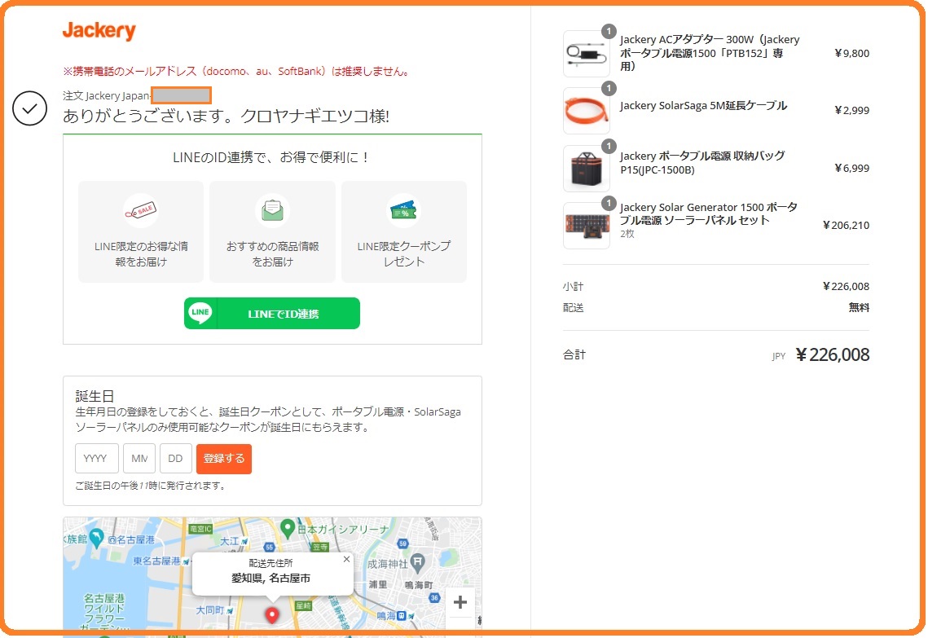
Task: Click the ご誕生日の午後11時に発行されます note
Action: coord(151,486)
